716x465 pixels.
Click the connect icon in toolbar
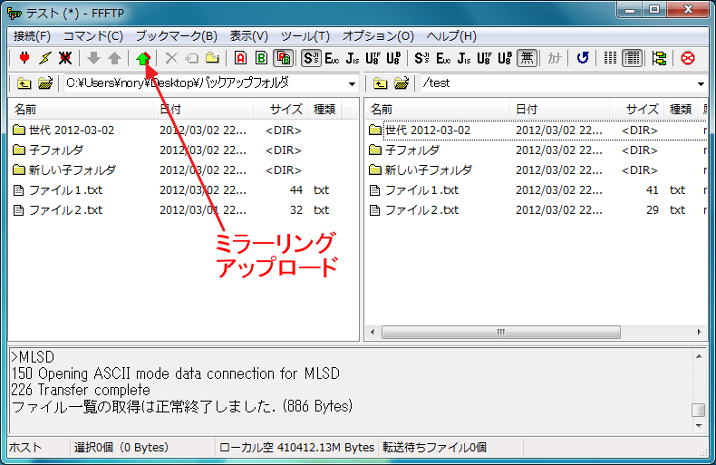point(24,58)
